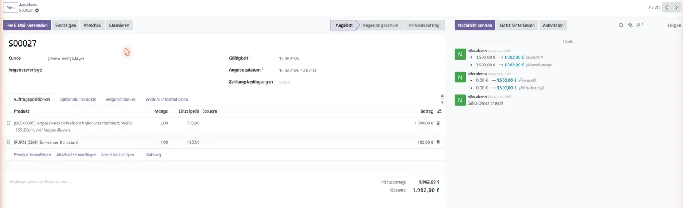
Task: Click the product Schwarzer Bürostuhl
Action: pyautogui.click(x=47, y=142)
